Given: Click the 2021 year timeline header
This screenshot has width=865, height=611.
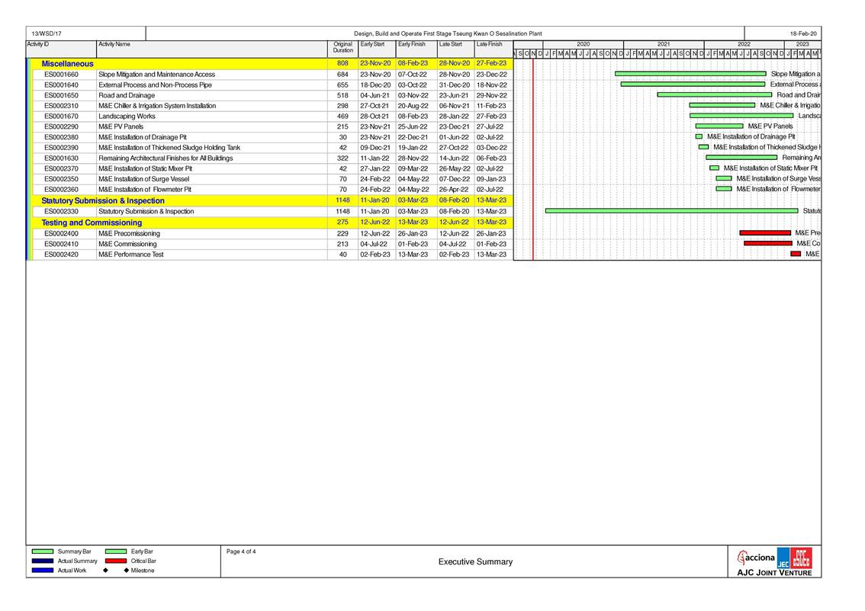Looking at the screenshot, I should tap(663, 45).
